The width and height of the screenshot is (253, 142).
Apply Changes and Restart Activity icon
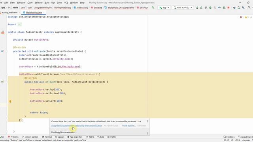[x=201, y=7]
